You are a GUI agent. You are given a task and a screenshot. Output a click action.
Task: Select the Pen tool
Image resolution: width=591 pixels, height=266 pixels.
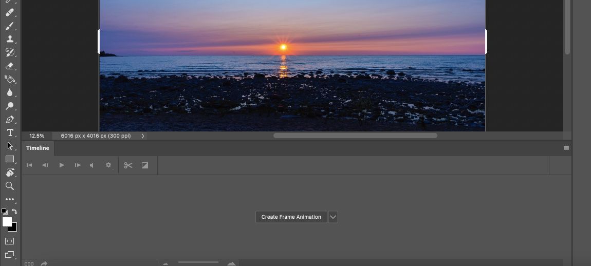coord(10,120)
